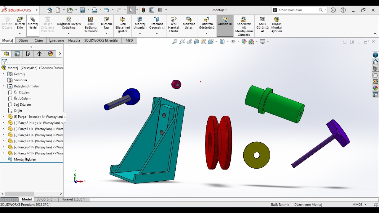Screen dimensions: 379x213
Task: Switch to ConfigurationManager tab in left panel
Action: [28, 54]
